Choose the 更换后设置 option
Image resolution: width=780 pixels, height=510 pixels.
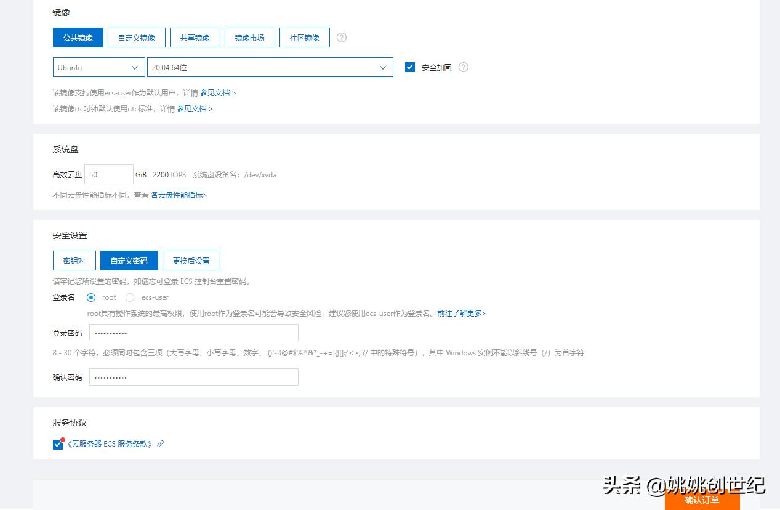(191, 260)
